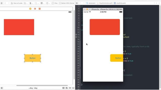The width and height of the screenshot is (161, 90).
Task: Click the Exit dock icon in scene
Action: click(x=40, y=9)
